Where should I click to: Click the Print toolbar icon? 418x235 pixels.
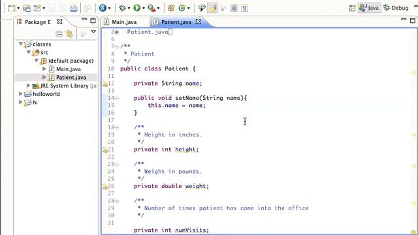[x=74, y=8]
